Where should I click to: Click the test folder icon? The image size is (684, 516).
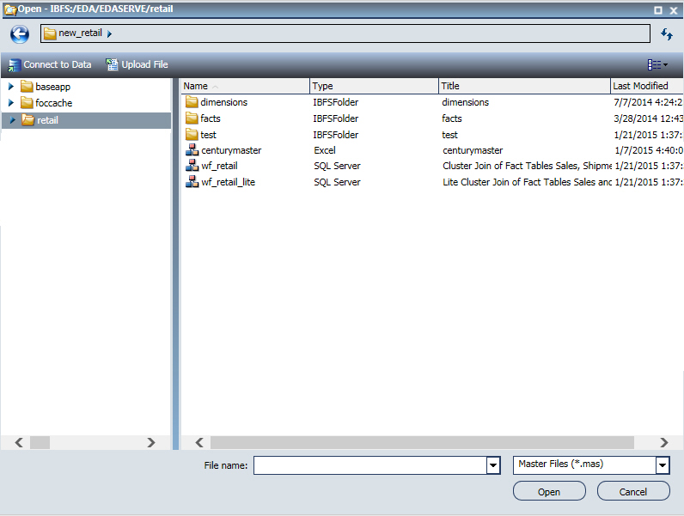192,134
